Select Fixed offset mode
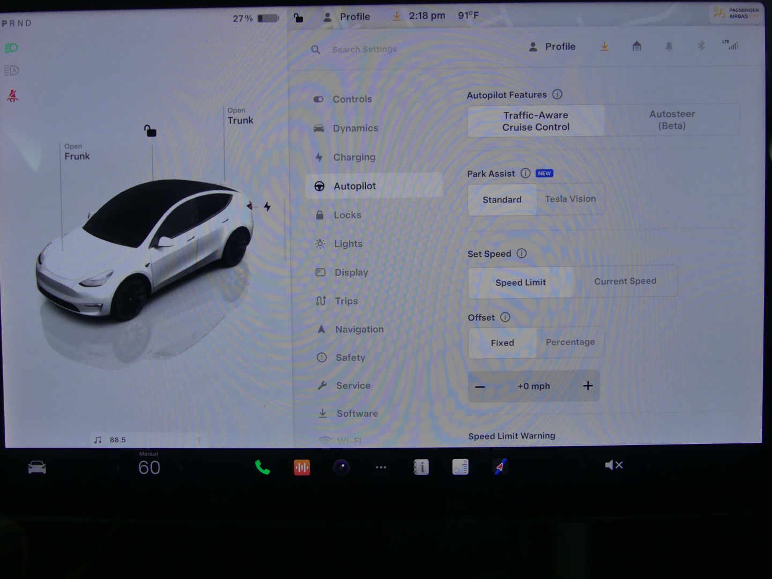The image size is (772, 579). click(x=502, y=343)
